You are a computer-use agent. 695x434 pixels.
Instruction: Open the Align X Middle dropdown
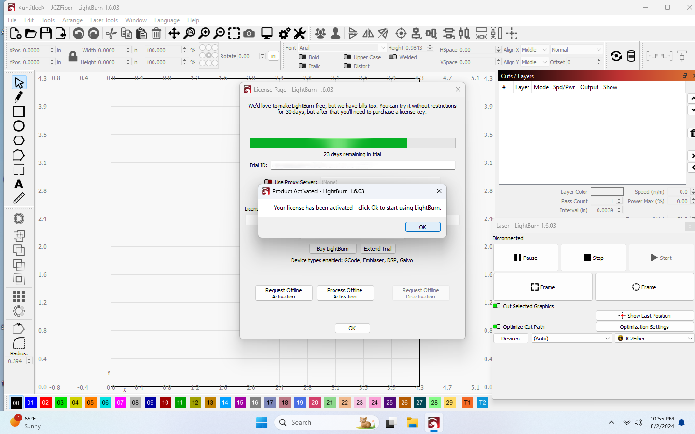tap(534, 50)
